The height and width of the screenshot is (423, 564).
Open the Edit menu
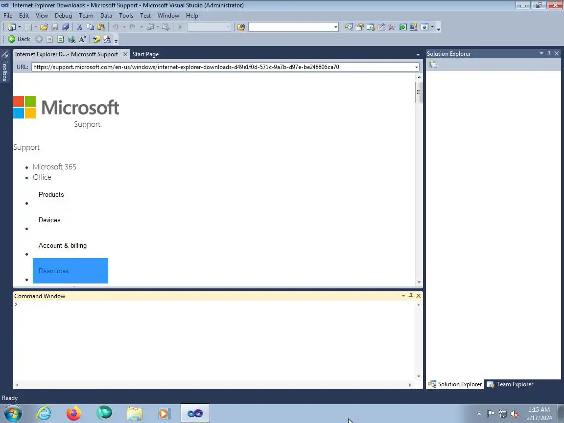click(x=24, y=16)
